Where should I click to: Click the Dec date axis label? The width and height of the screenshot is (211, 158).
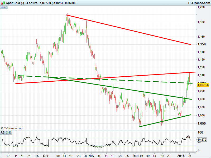coord(135,156)
